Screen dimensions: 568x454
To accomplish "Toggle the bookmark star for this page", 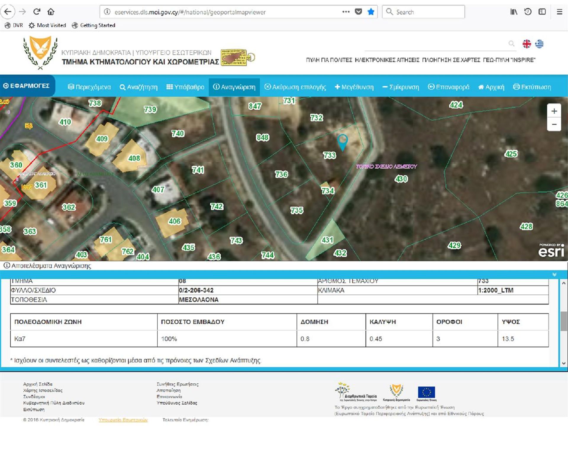I will pyautogui.click(x=371, y=12).
